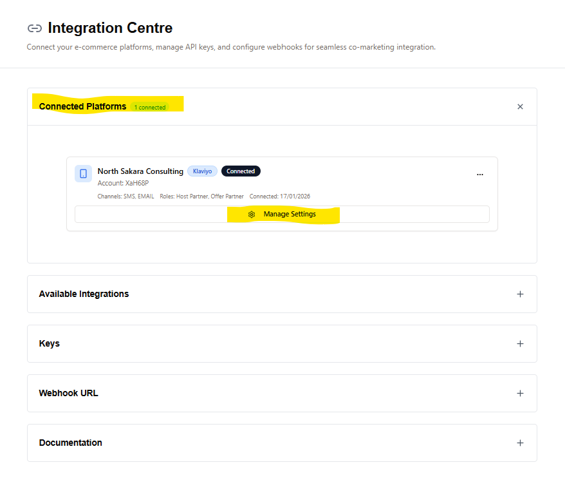Expand the Webhook URL section

520,393
